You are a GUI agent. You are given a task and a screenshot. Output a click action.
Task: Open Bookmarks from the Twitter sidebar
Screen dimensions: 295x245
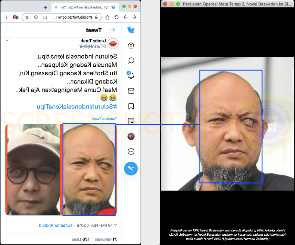click(131, 106)
